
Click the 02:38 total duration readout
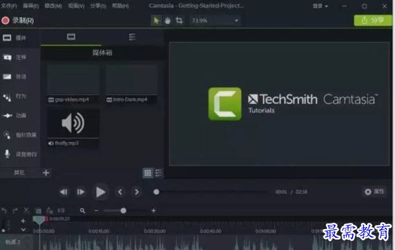click(x=301, y=192)
